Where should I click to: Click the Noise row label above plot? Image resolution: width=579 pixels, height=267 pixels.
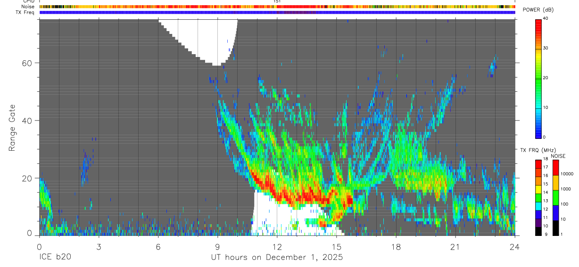point(27,7)
